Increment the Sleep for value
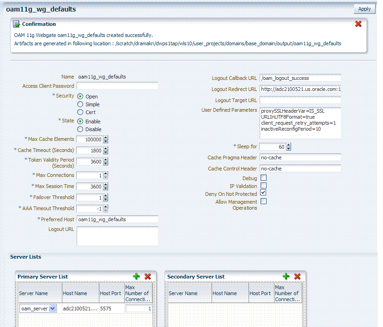Screen dimensions: 383x327 coord(289,144)
